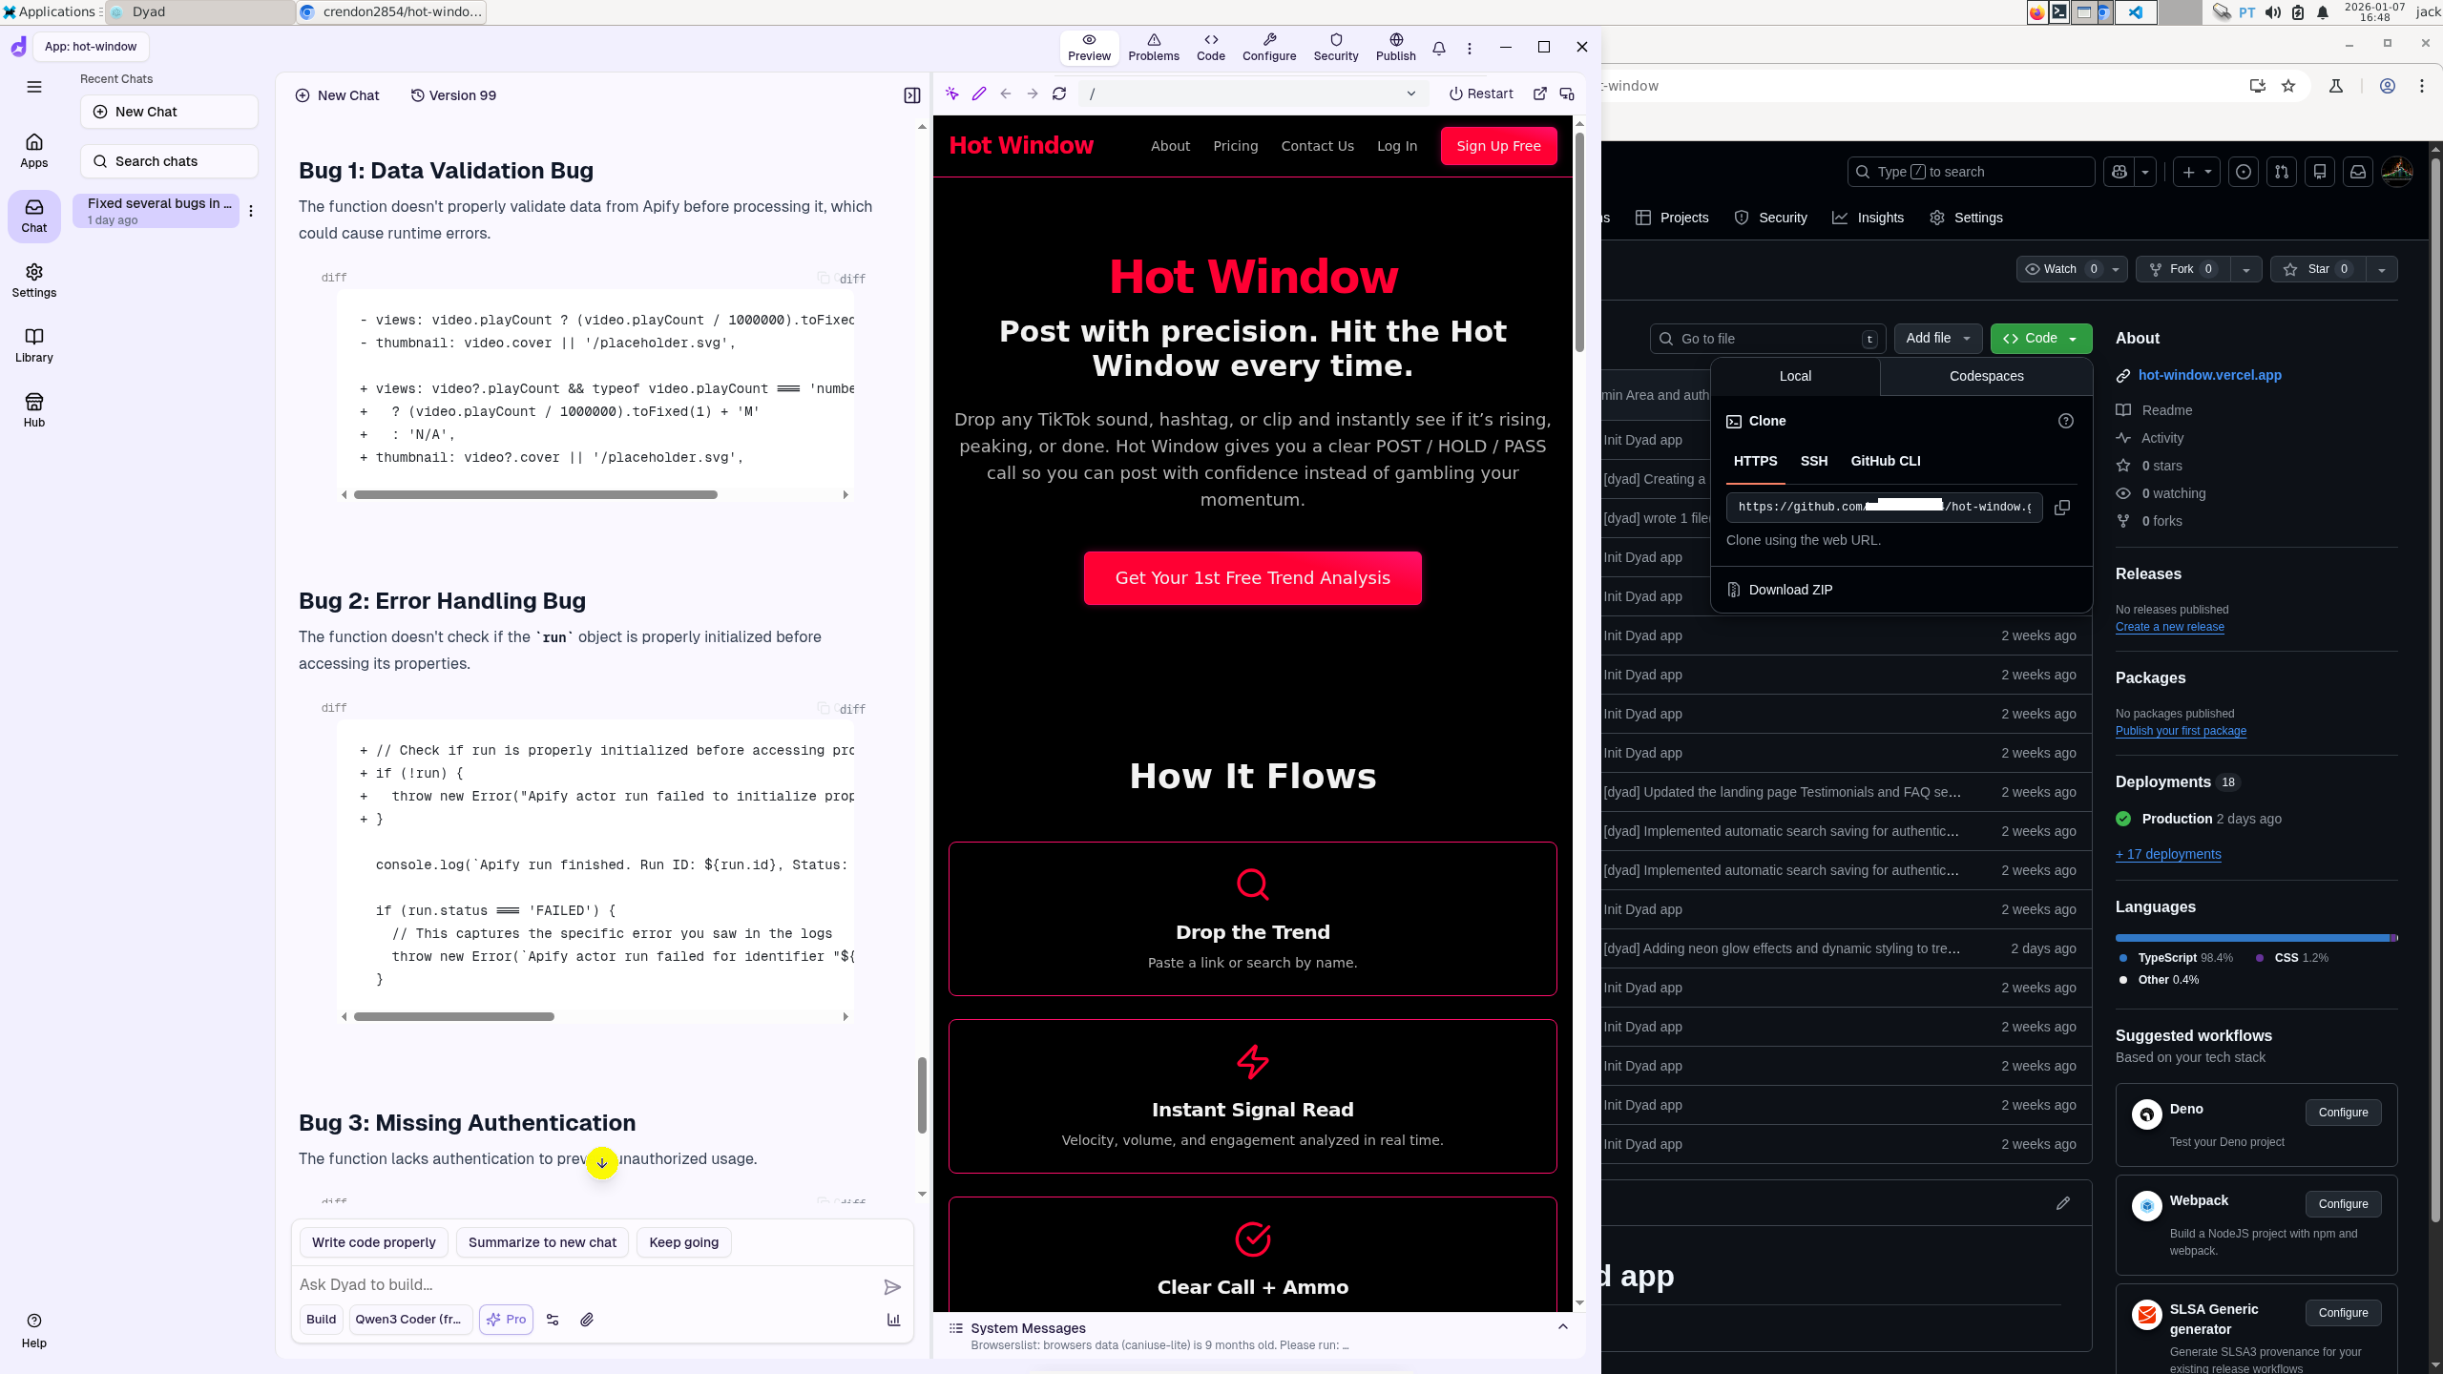Click the Dyad hamburger menu icon
2443x1374 pixels.
(34, 87)
